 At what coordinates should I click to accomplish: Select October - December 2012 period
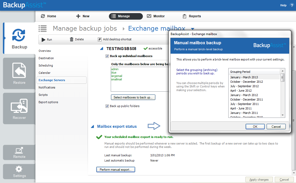(254, 82)
